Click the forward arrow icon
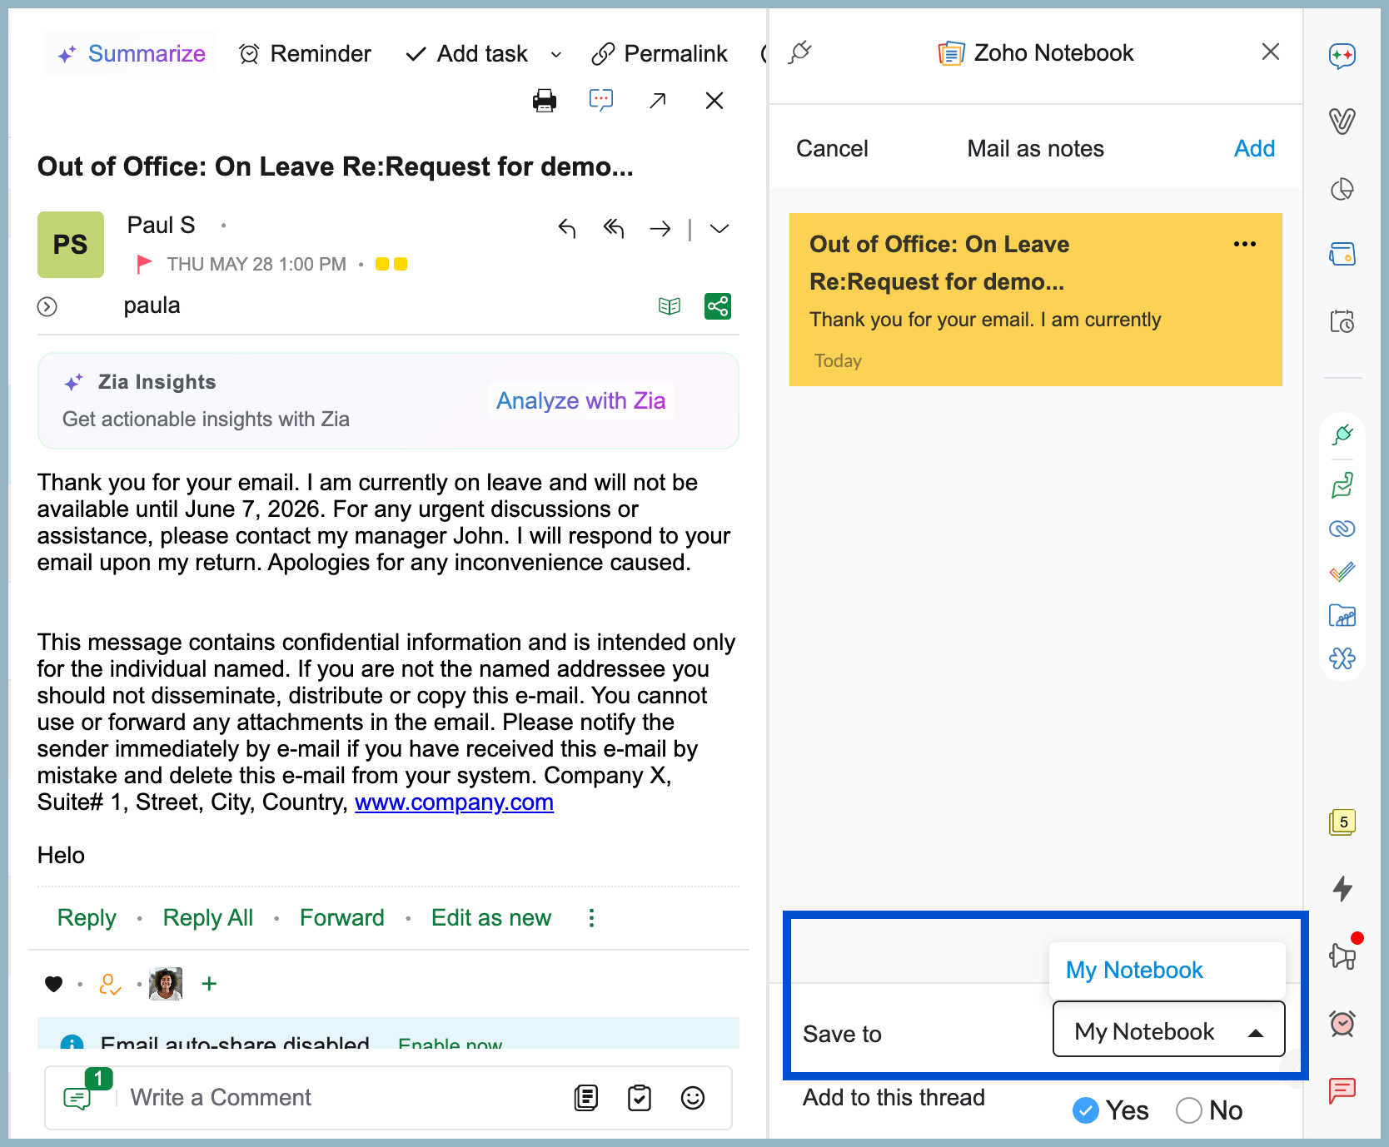Image resolution: width=1389 pixels, height=1147 pixels. 660,228
